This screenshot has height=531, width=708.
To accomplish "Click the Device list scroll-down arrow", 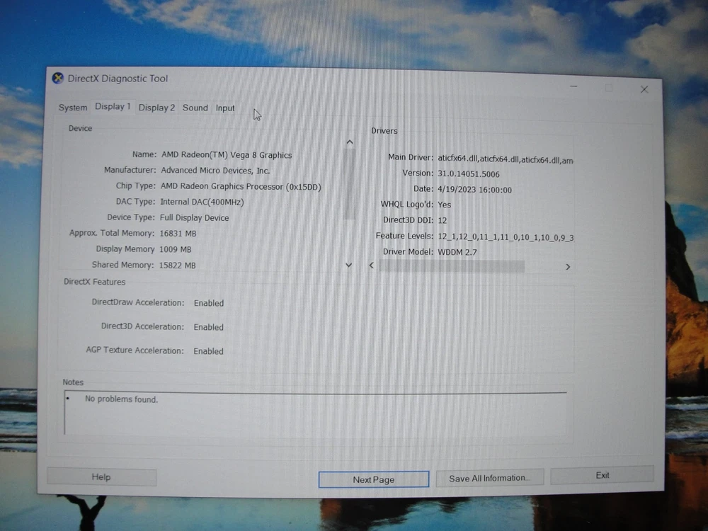I will [x=348, y=265].
